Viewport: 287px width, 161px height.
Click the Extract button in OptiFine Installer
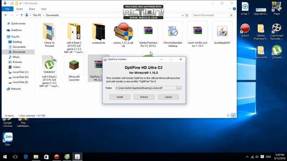144,97
